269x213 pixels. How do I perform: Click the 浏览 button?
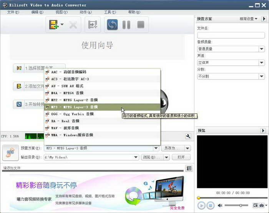(152, 157)
